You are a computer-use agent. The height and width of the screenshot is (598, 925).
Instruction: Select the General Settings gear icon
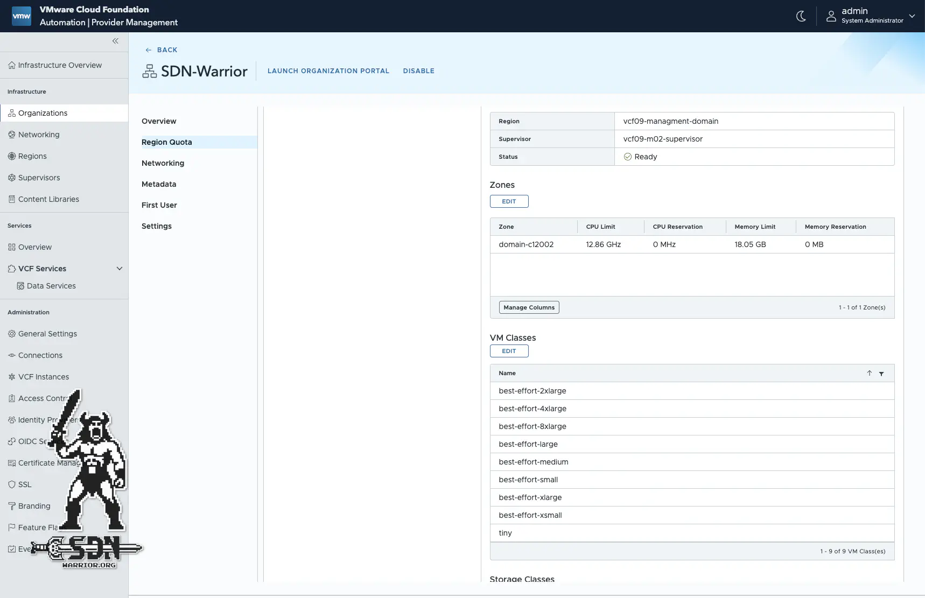tap(12, 334)
